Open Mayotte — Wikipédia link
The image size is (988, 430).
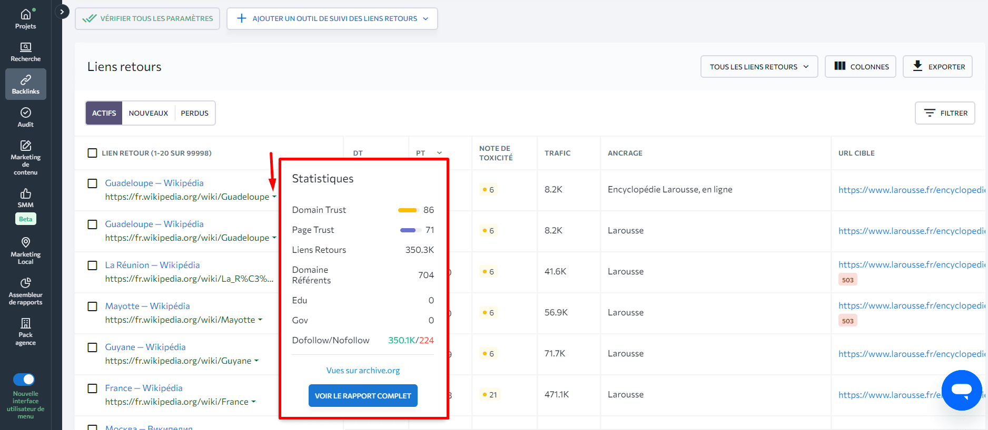coord(147,306)
